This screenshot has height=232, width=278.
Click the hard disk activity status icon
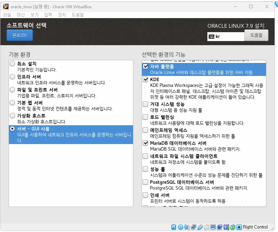tap(174, 227)
